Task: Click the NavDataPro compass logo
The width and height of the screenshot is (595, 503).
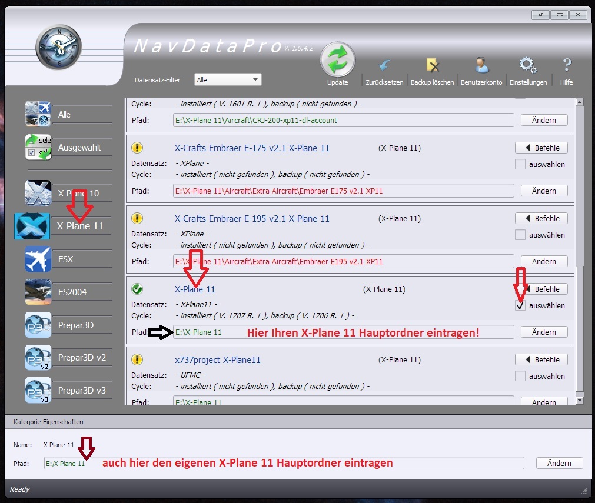Action: [x=59, y=47]
